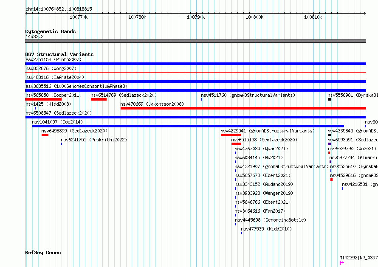
Task: Select the blue bar under nsv1041097
Action: [188, 126]
